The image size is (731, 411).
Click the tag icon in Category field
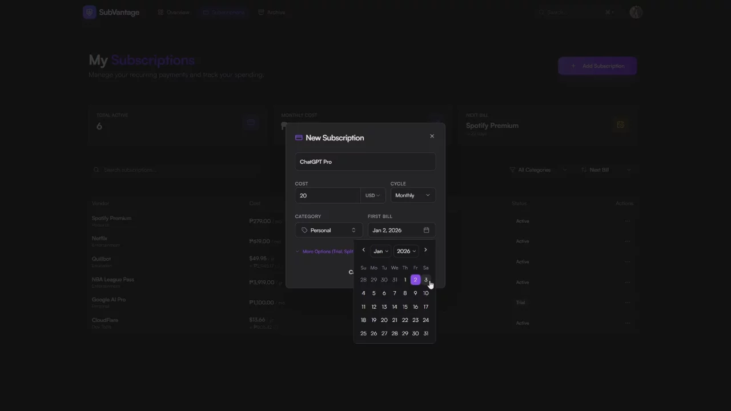(x=304, y=230)
